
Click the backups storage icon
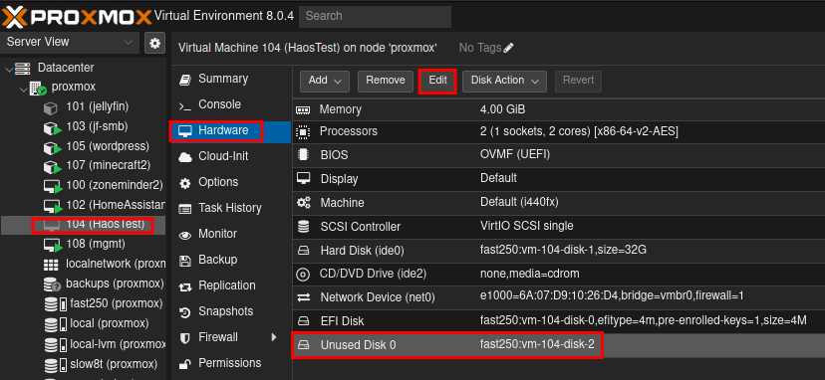click(x=52, y=285)
